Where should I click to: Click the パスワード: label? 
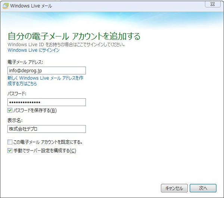17,94
